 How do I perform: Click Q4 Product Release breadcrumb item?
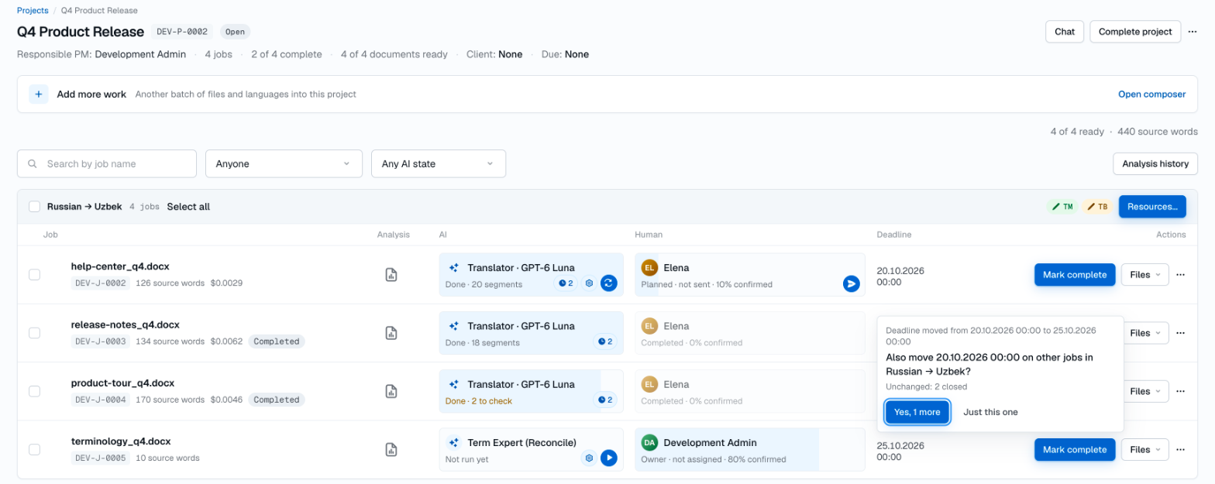pyautogui.click(x=99, y=11)
